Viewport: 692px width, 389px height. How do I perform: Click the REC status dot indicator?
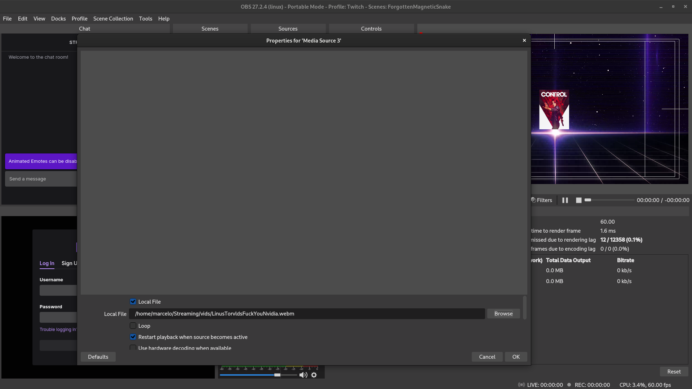click(569, 385)
